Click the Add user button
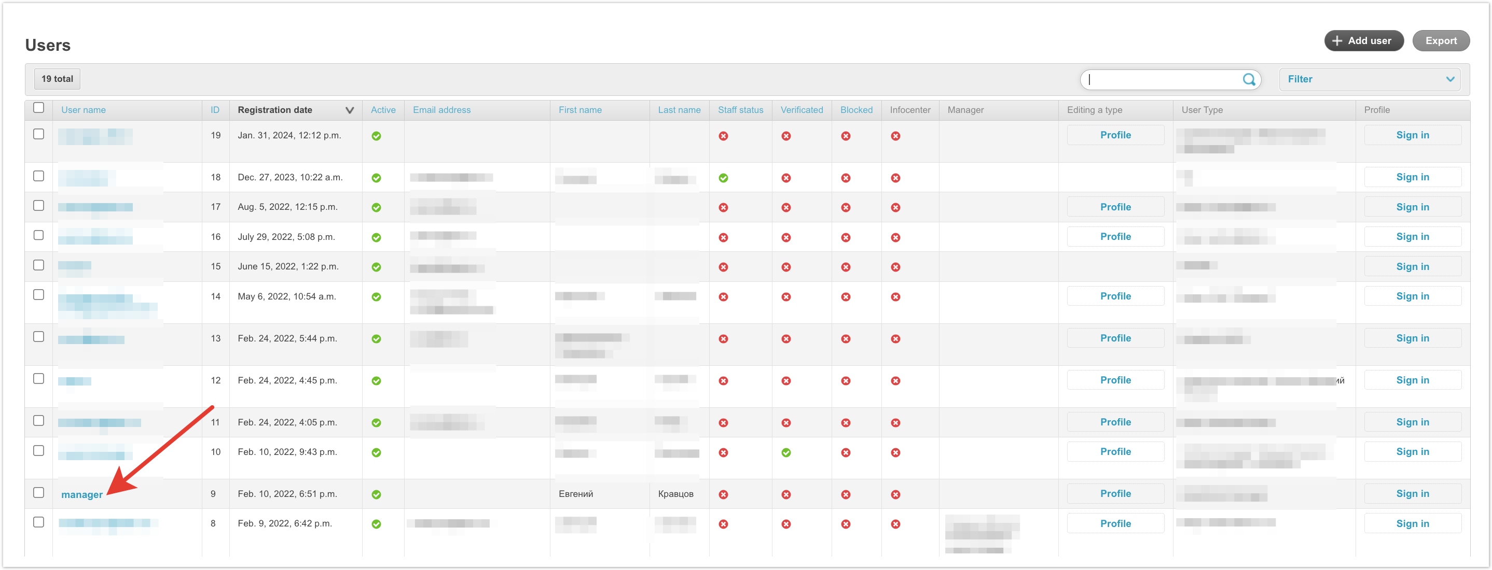Image resolution: width=1492 pixels, height=570 pixels. click(1363, 40)
